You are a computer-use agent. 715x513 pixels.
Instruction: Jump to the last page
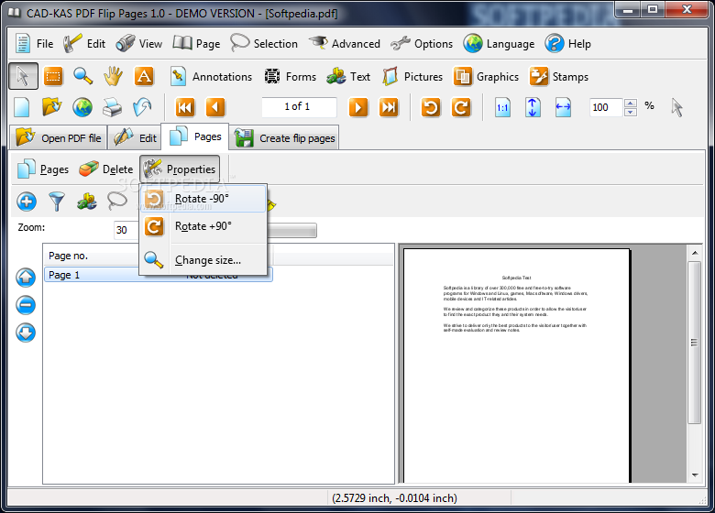pyautogui.click(x=389, y=107)
